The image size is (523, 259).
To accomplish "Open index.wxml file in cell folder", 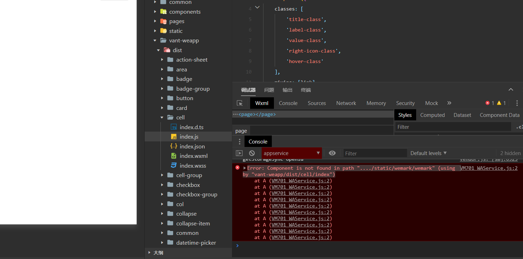I will pos(193,156).
